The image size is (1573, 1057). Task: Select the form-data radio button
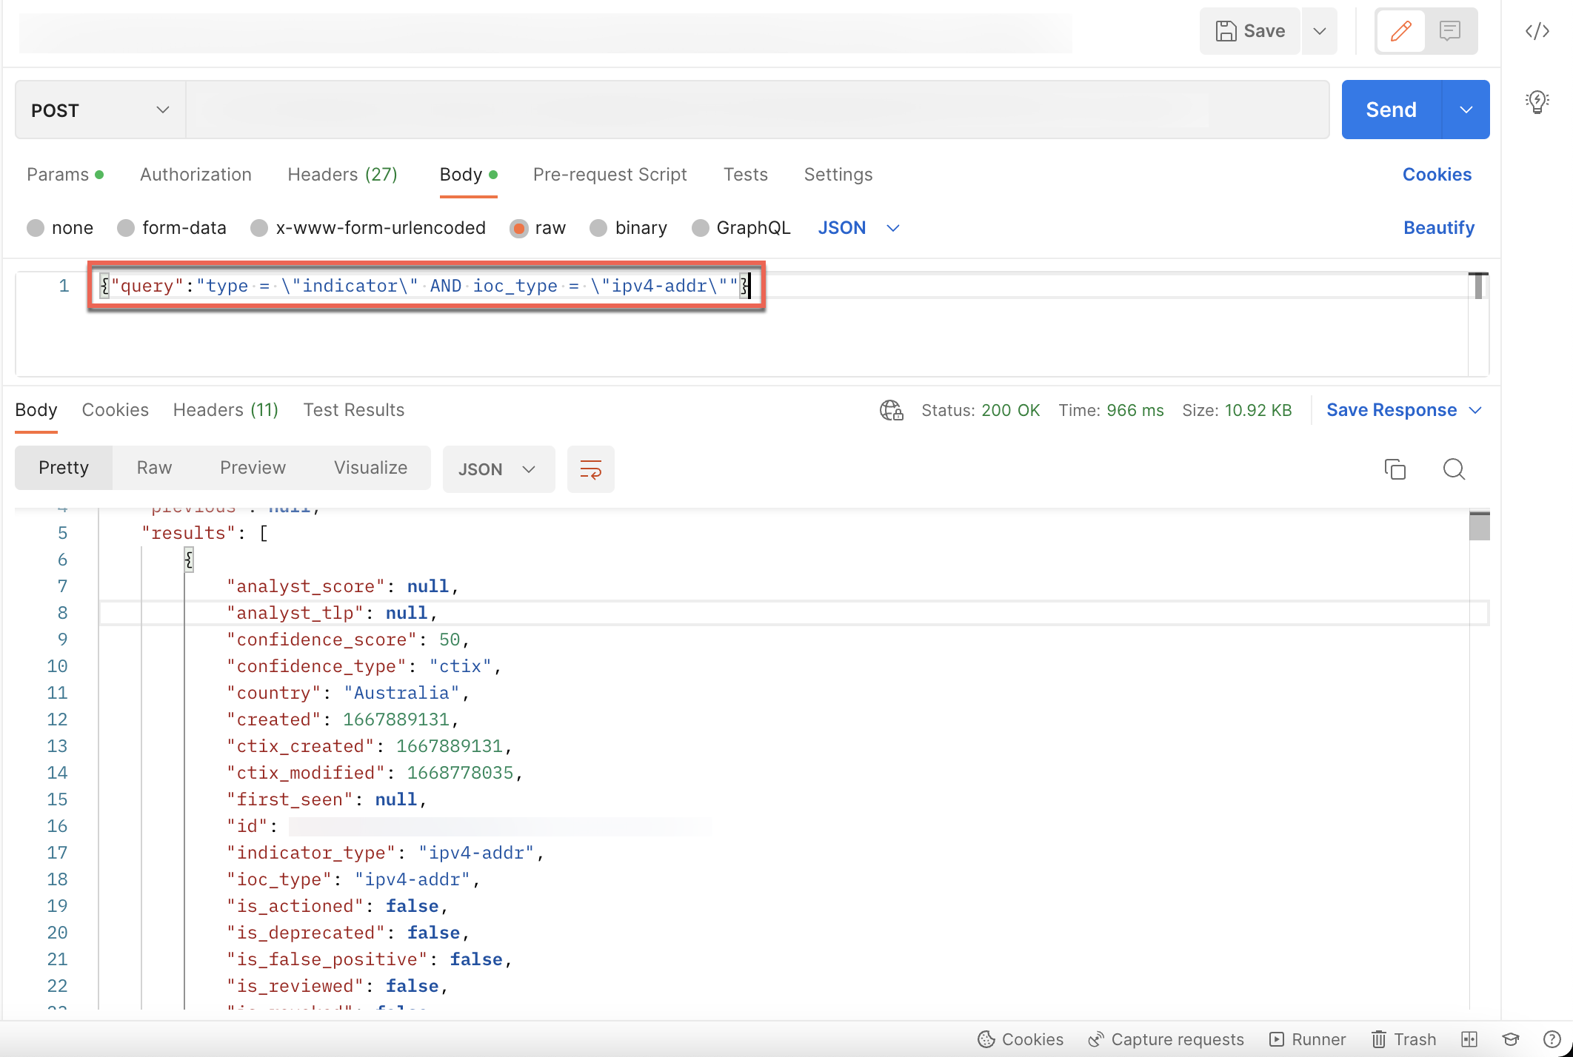[x=126, y=228]
